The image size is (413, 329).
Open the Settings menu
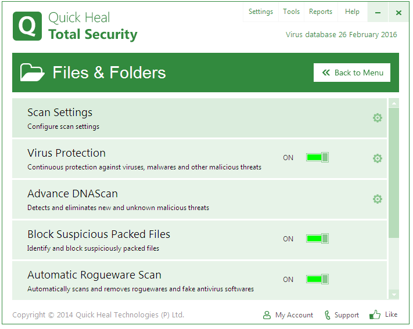(261, 12)
